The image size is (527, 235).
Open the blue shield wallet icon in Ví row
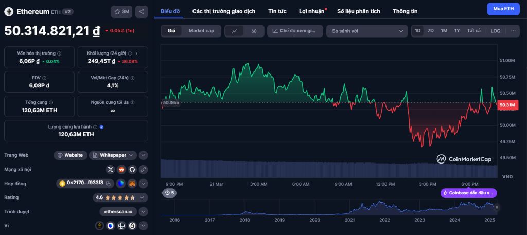point(111,226)
